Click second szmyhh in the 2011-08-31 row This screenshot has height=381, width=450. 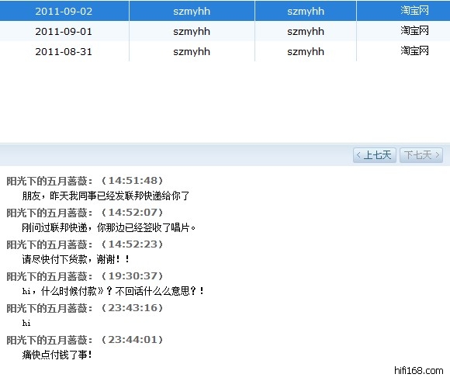(x=306, y=52)
